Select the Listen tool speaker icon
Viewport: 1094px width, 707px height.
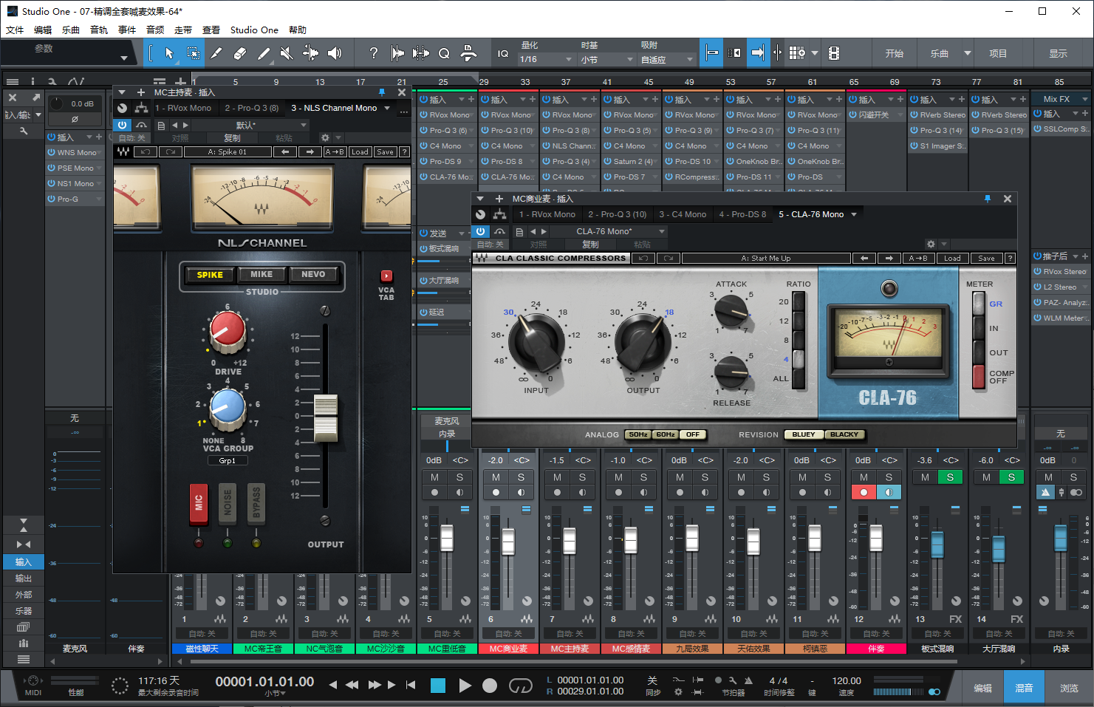point(335,53)
